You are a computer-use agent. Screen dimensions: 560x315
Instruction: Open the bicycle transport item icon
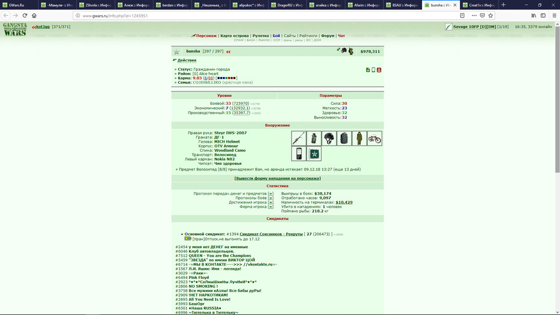coord(375,138)
